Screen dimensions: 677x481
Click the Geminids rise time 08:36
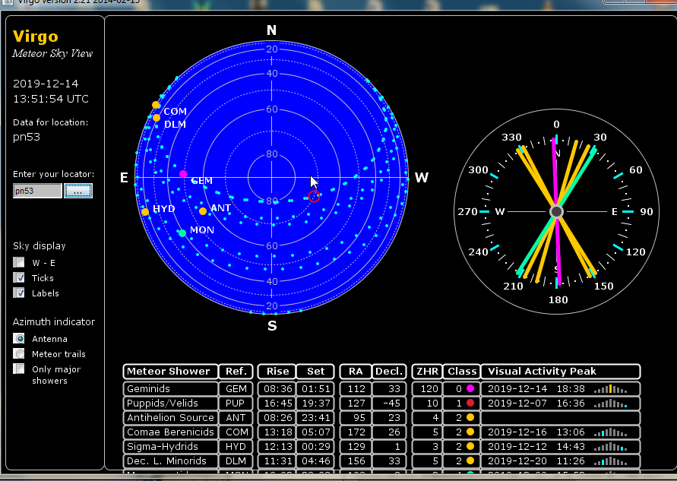(277, 388)
